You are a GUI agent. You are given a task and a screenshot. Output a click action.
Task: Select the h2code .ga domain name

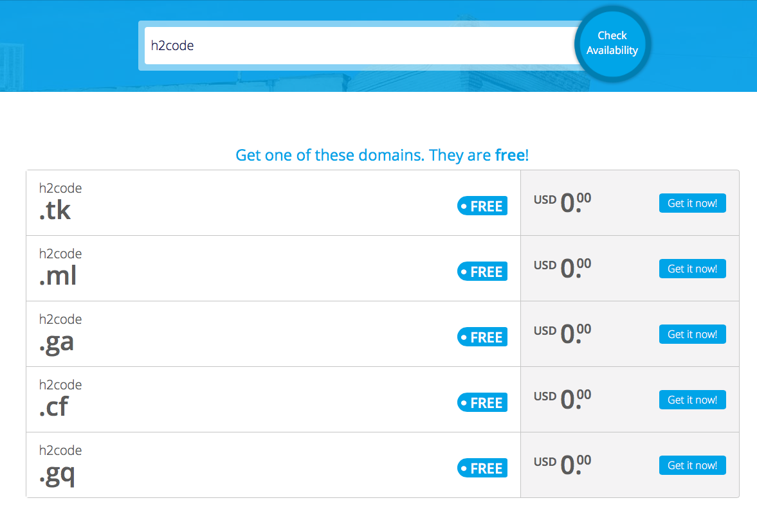coord(60,334)
